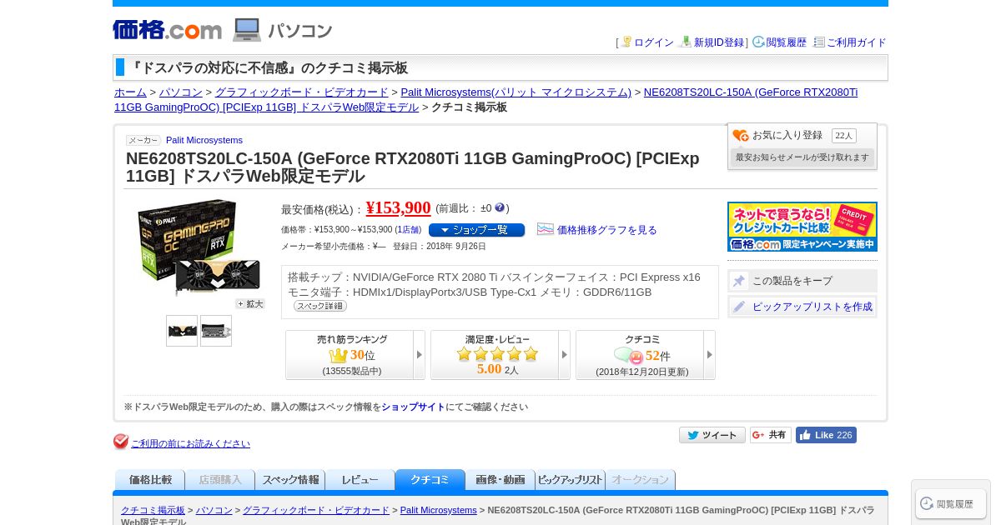Click the クチコミ speech bubble icon
1001x525 pixels.
point(628,356)
